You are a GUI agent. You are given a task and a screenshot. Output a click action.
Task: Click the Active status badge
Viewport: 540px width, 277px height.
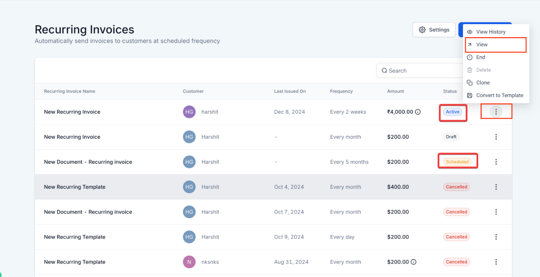point(453,112)
